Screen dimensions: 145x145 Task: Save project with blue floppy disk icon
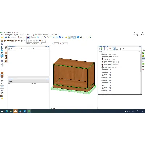click(x=6, y=37)
